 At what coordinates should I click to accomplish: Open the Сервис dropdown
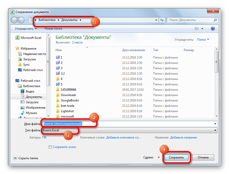(x=151, y=158)
